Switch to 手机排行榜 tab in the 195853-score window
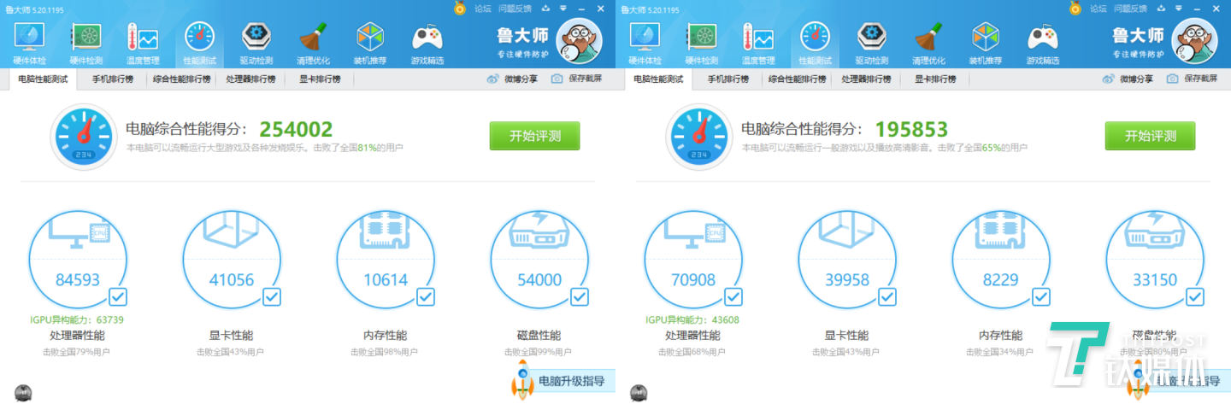Screen dimensions: 1231x410 pos(727,79)
